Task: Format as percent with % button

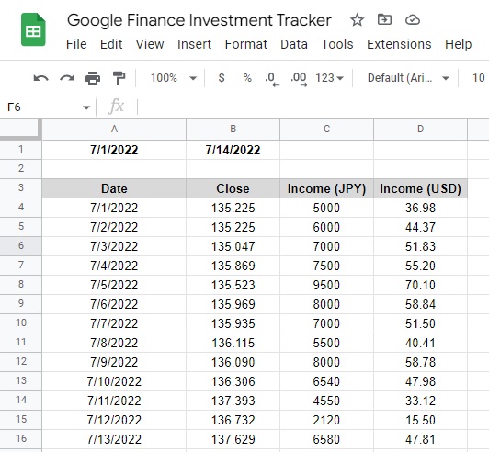Action: coord(247,78)
